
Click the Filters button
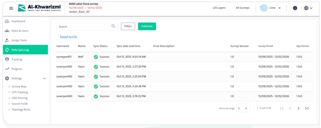(128, 26)
